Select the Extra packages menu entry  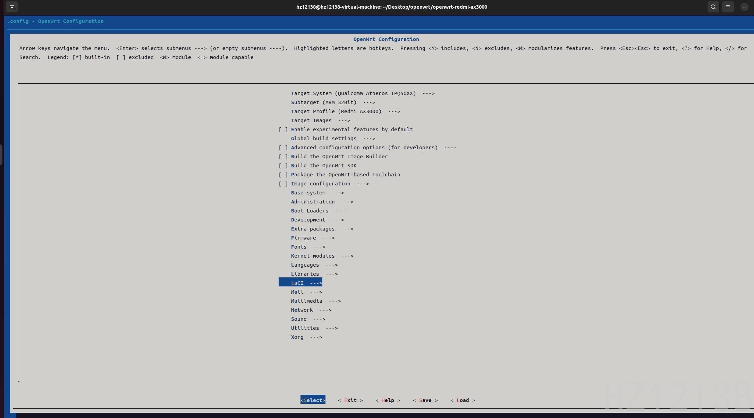pos(322,229)
